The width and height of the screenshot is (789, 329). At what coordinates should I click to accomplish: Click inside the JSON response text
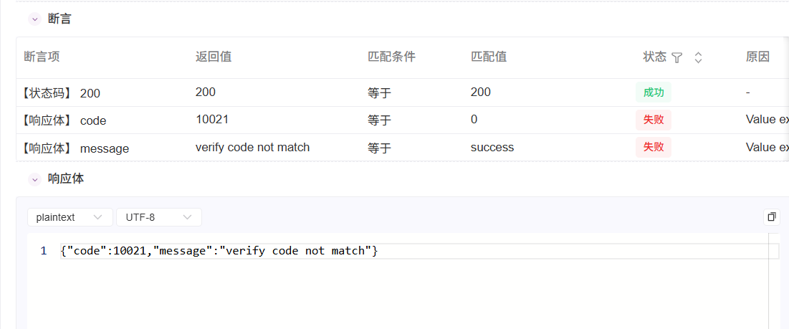tap(219, 251)
